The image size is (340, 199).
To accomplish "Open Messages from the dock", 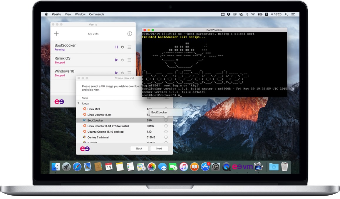I will pos(162,167).
